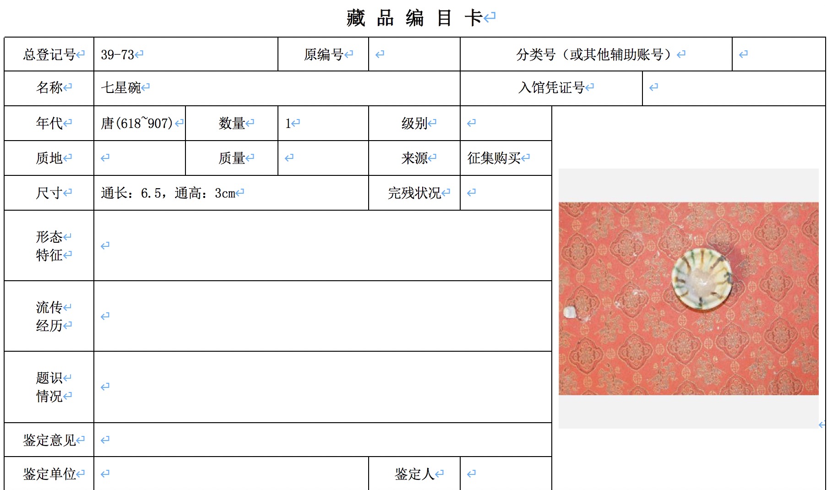Click the title 藏品编目卡
The height and width of the screenshot is (490, 827).
tap(414, 18)
